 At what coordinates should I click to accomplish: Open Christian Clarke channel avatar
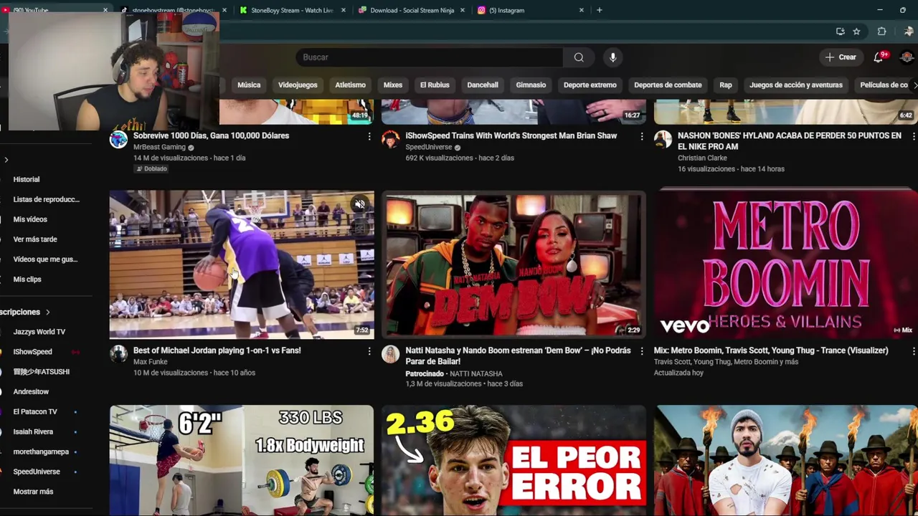click(663, 139)
